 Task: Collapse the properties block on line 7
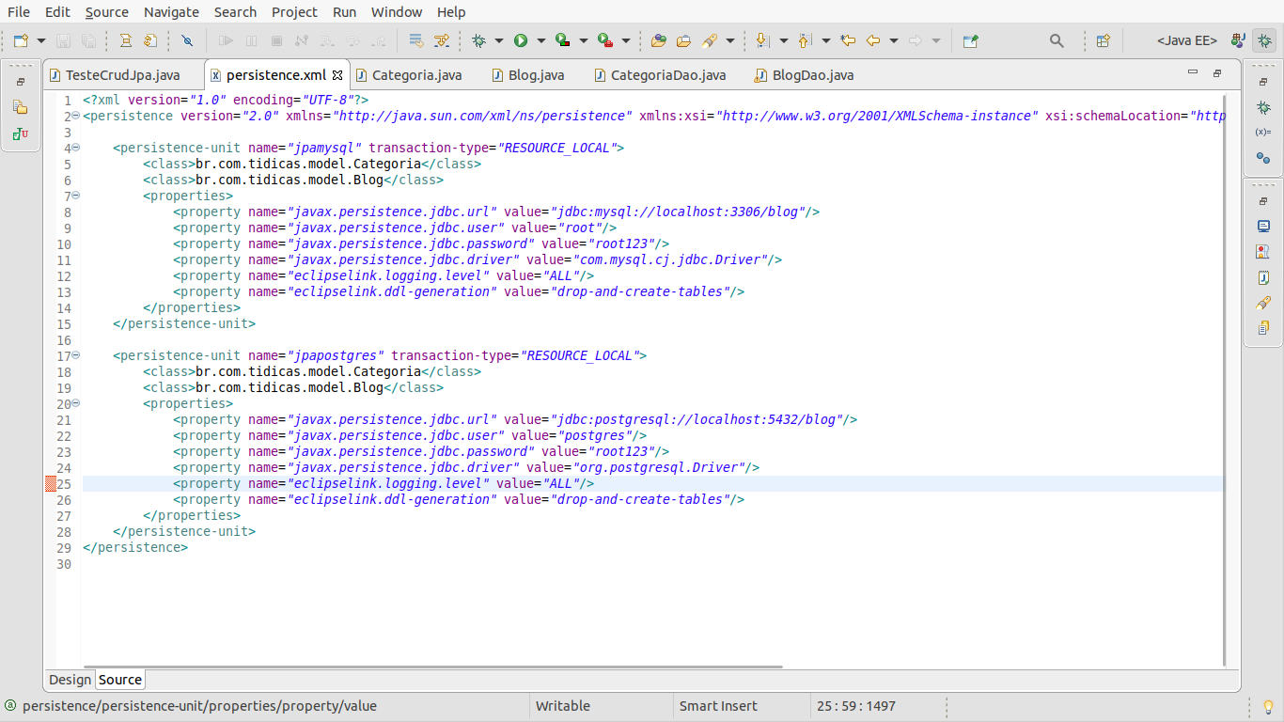[x=76, y=196]
